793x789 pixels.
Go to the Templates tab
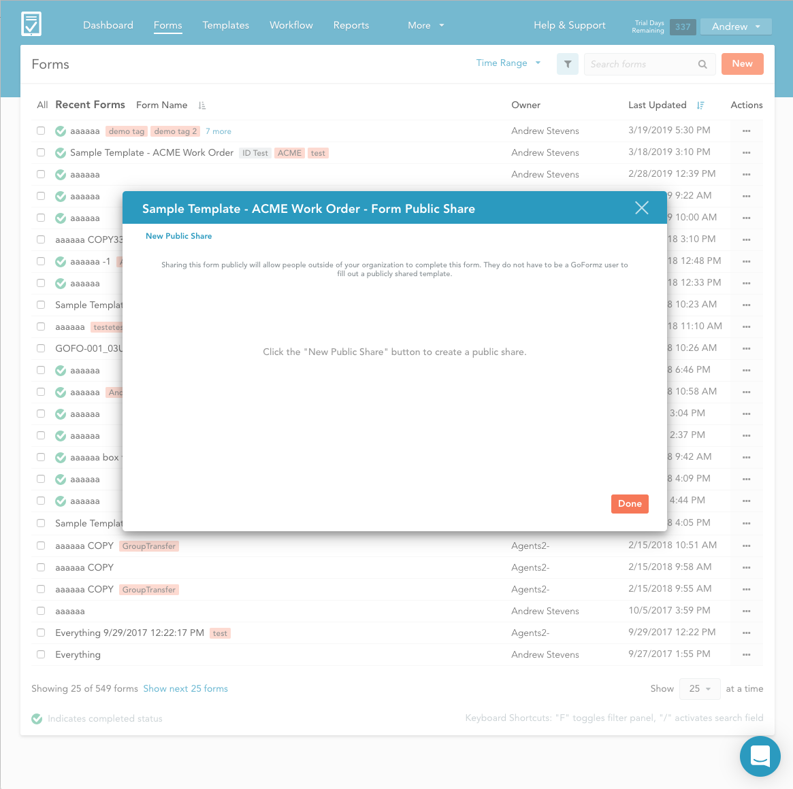coord(225,25)
